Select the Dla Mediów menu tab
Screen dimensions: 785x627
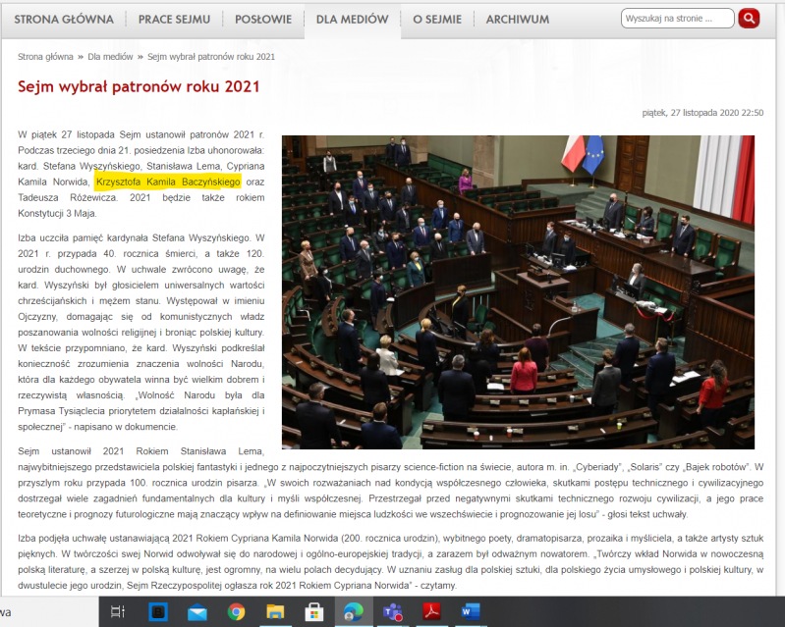353,20
